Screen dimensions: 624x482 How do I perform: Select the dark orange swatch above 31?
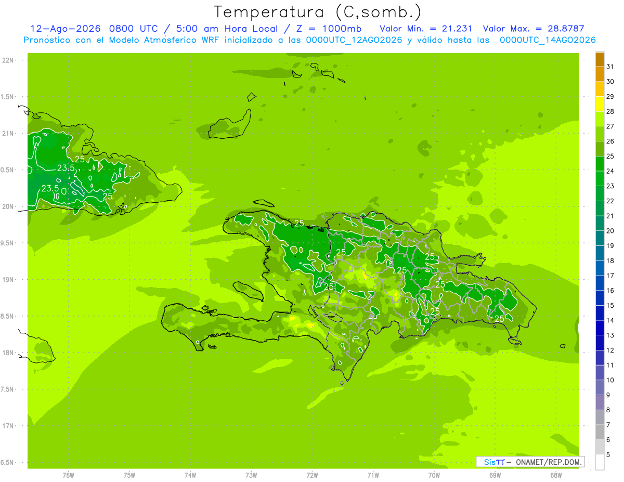pyautogui.click(x=600, y=59)
